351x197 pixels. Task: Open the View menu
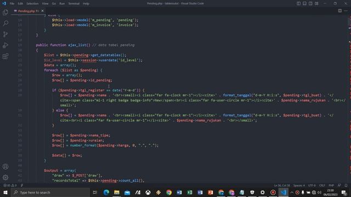click(x=45, y=4)
